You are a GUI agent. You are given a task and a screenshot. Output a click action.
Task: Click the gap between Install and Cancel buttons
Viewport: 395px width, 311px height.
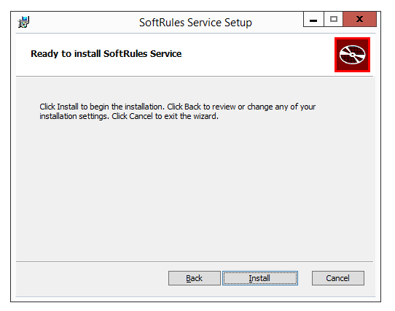pyautogui.click(x=305, y=278)
